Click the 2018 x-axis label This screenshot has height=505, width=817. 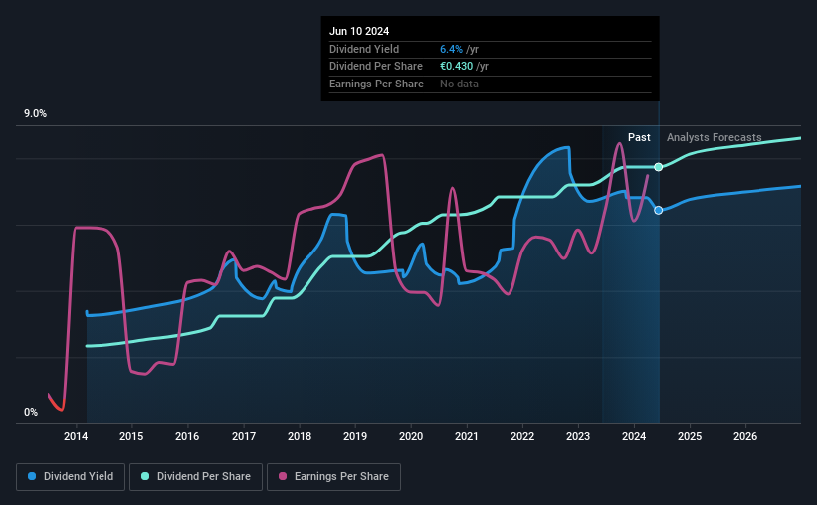pyautogui.click(x=300, y=436)
